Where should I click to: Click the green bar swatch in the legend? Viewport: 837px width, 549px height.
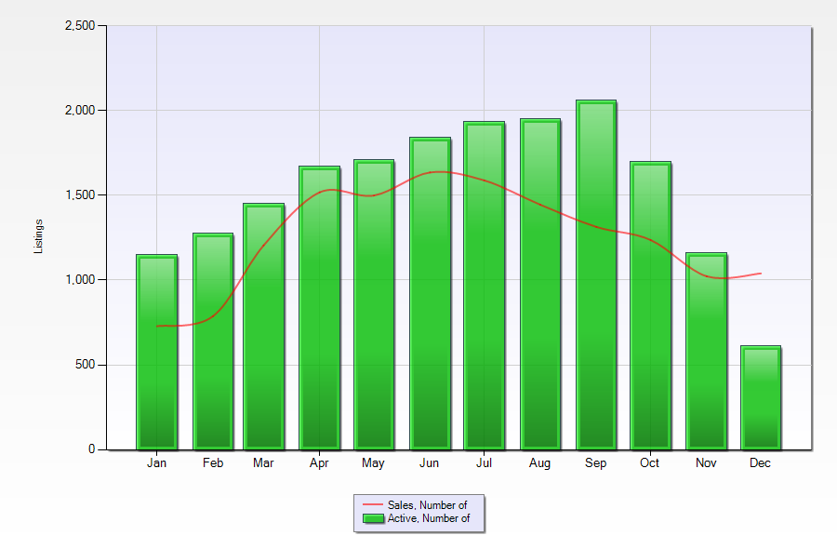point(373,518)
